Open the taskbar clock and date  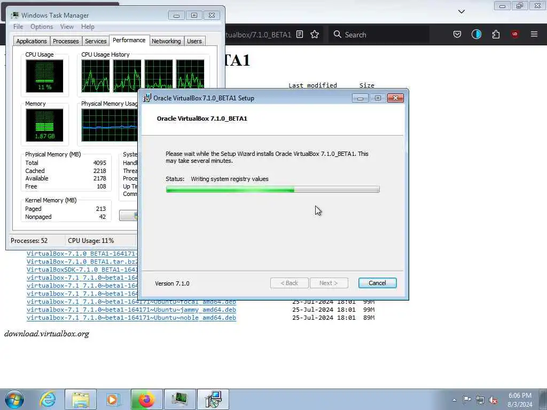(x=520, y=400)
